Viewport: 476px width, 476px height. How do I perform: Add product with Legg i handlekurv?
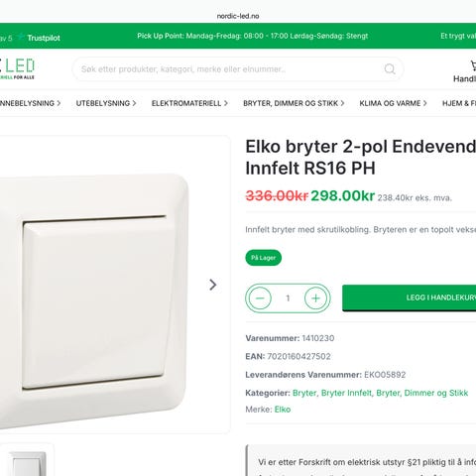coord(410,297)
